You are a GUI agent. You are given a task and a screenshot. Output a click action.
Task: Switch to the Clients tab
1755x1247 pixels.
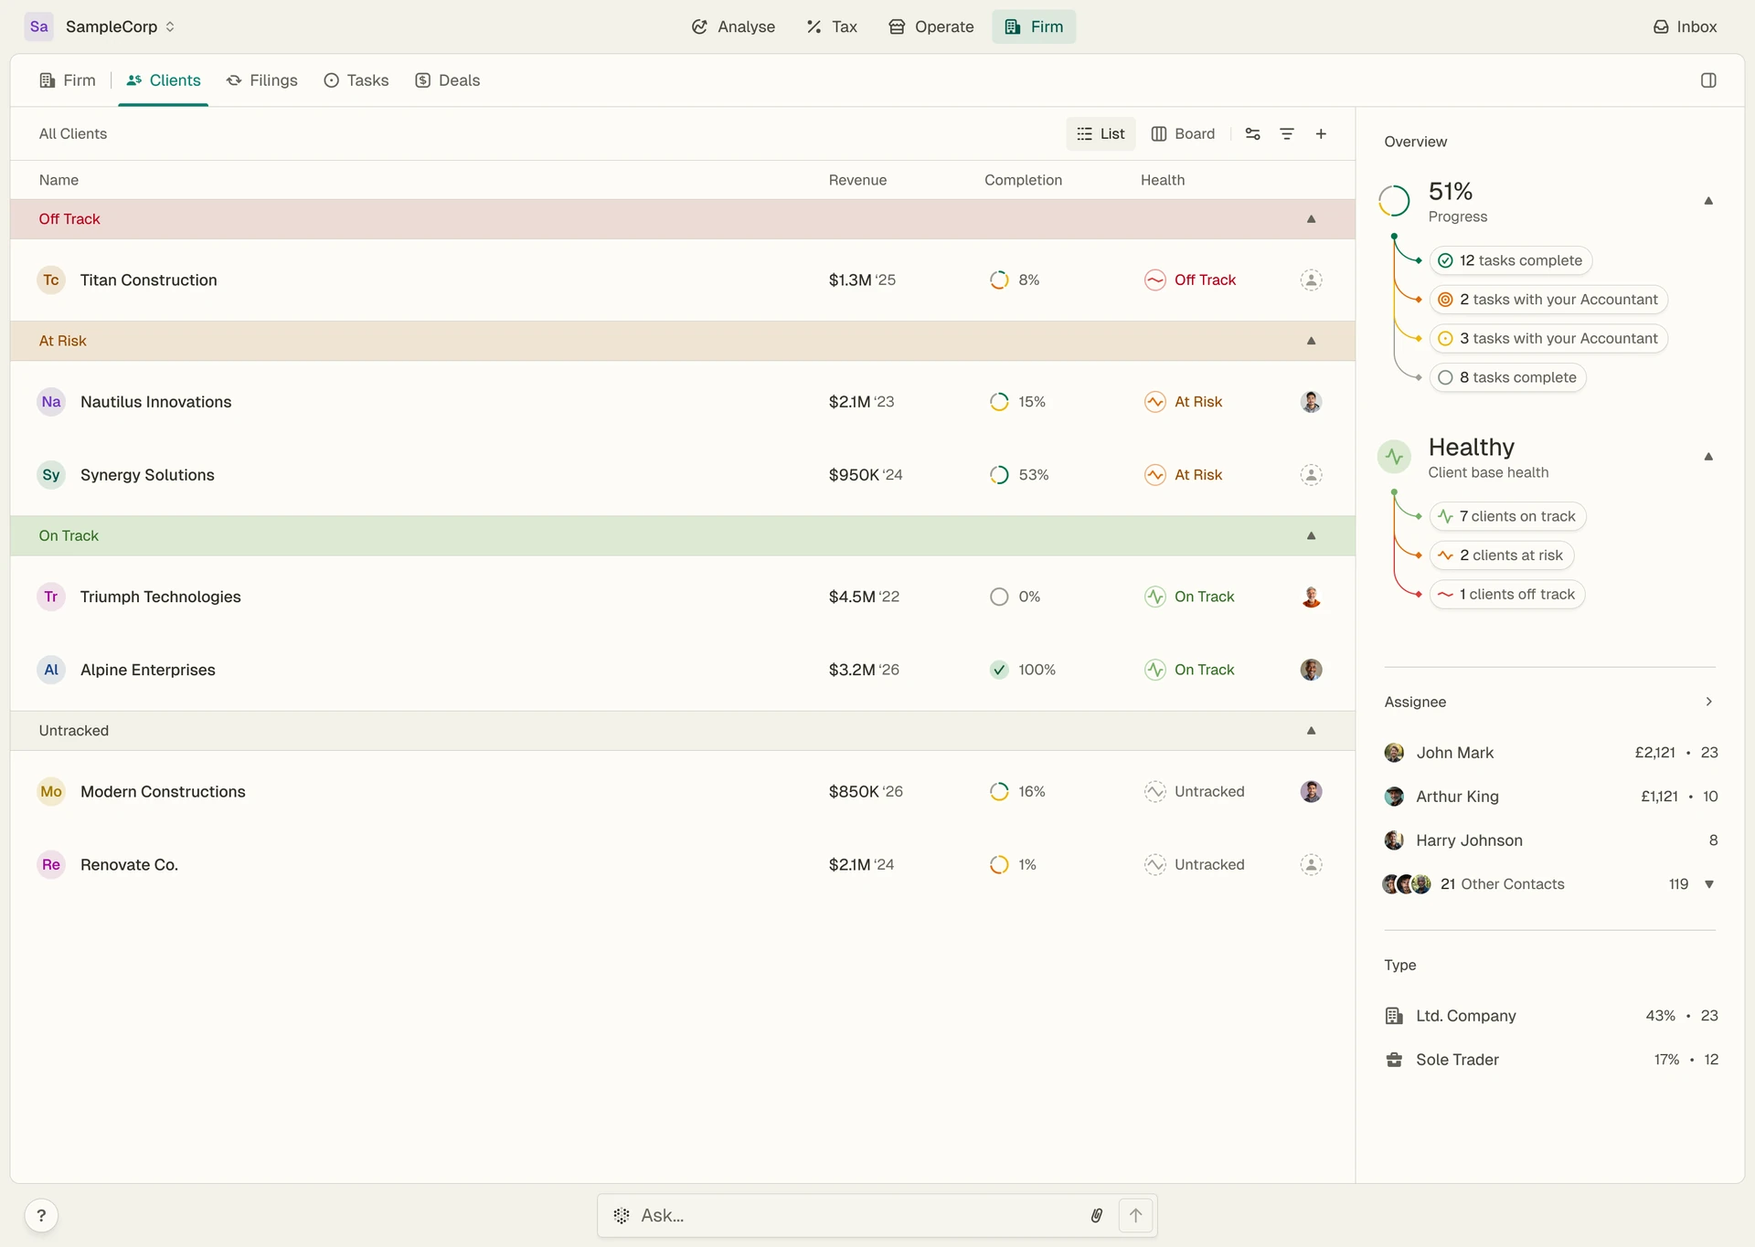(164, 80)
